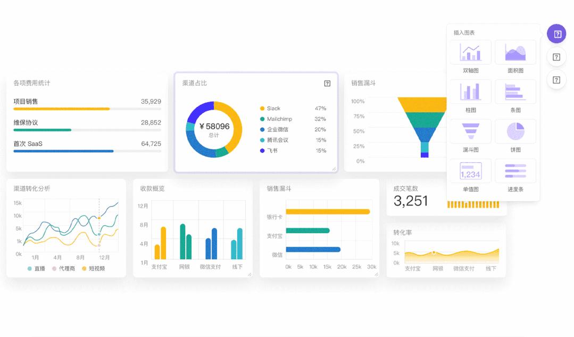Insert a 进度条 progress bar chart
Image resolution: width=574 pixels, height=337 pixels.
(x=515, y=171)
